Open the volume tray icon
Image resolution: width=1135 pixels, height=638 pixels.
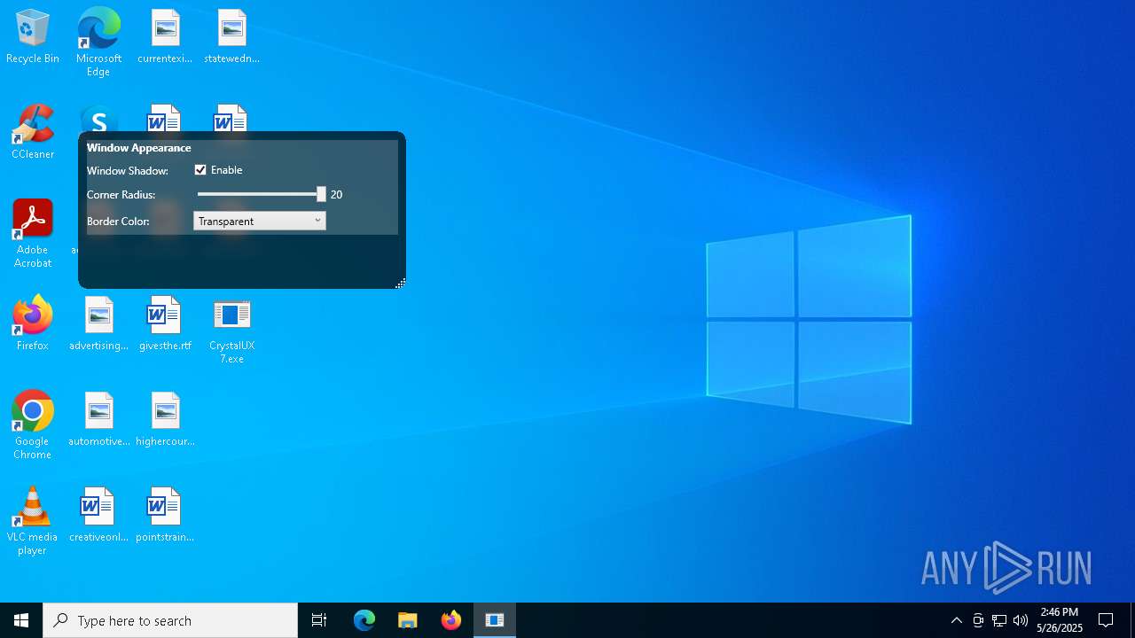coord(1021,620)
